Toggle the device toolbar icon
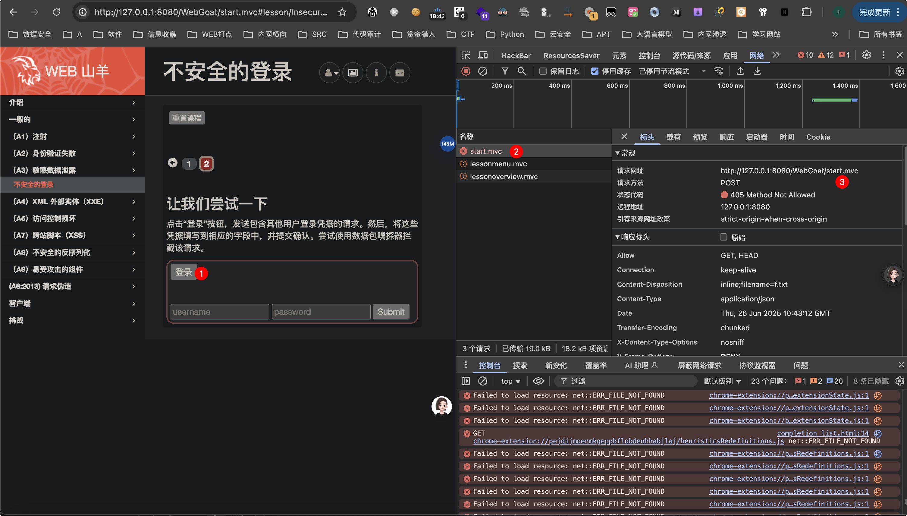 coord(482,55)
